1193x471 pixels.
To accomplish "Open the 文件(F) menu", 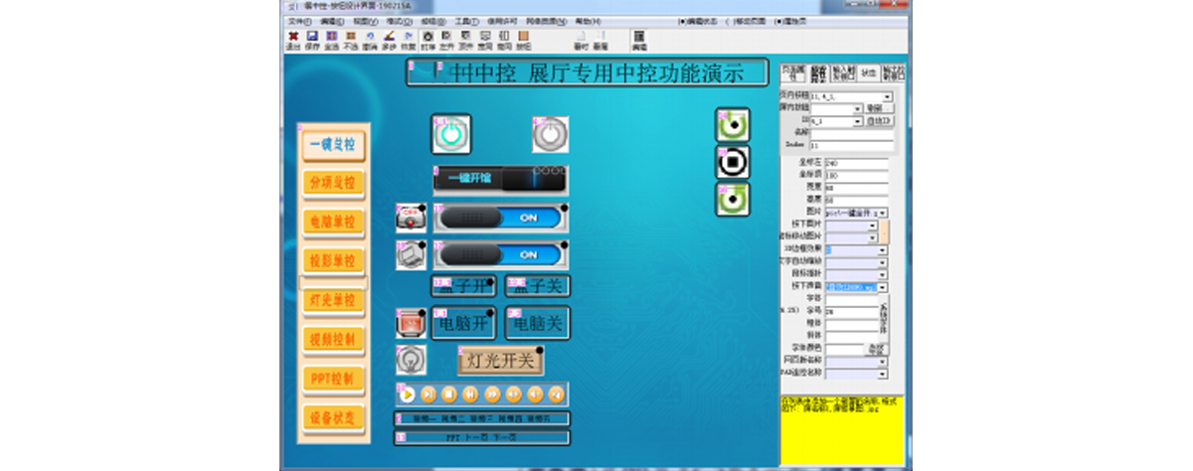I will click(x=298, y=21).
